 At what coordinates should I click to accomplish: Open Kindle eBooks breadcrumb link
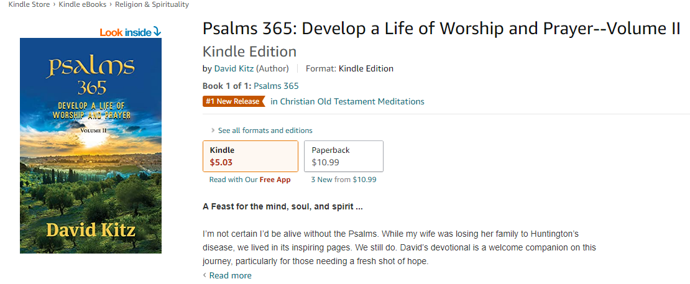point(82,4)
